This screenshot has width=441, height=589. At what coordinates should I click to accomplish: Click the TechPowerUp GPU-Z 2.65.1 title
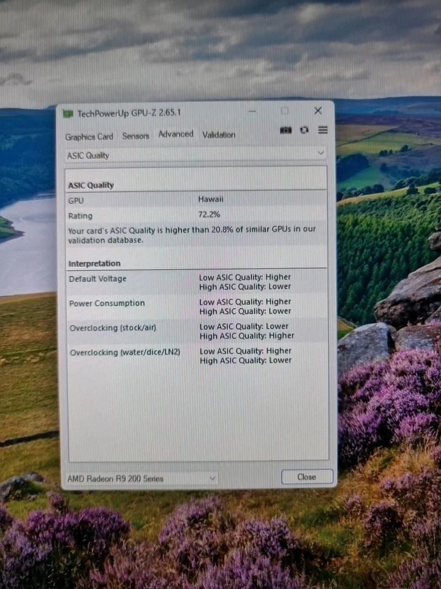click(x=129, y=113)
